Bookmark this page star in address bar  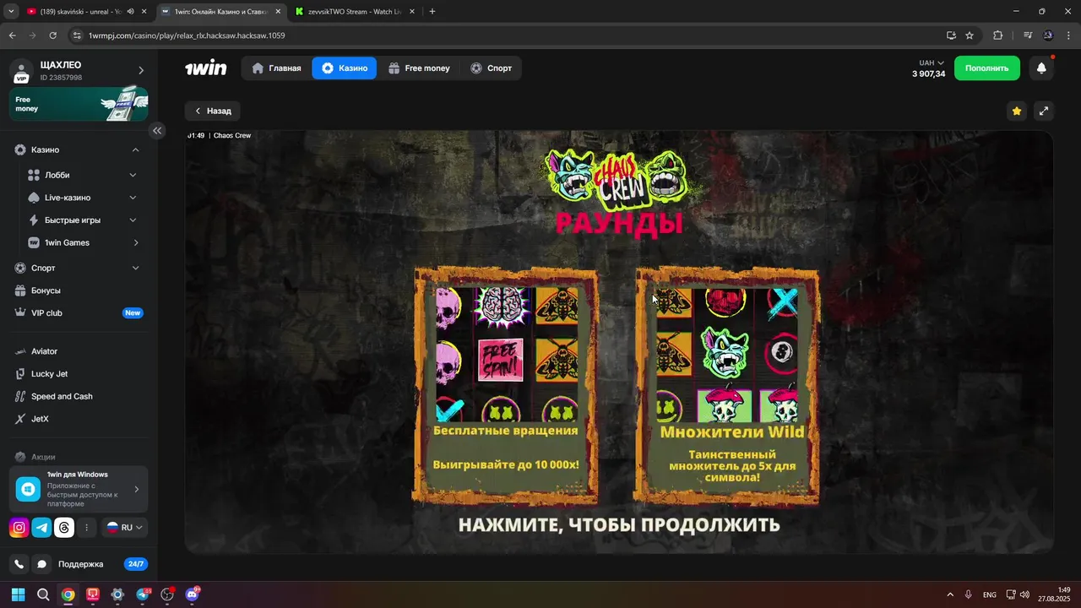click(970, 35)
